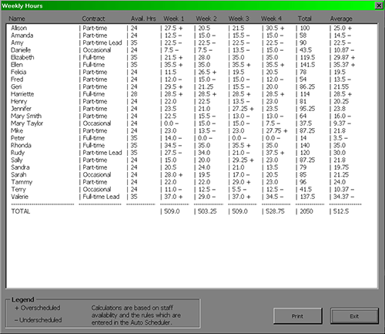Click Week 2 total 503.25

point(207,211)
